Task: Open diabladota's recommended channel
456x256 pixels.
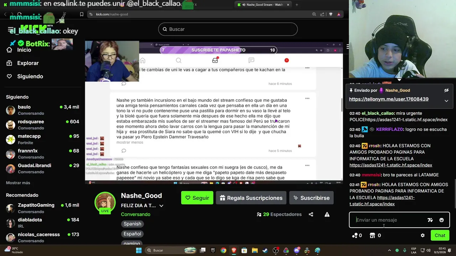Action: pos(42,223)
